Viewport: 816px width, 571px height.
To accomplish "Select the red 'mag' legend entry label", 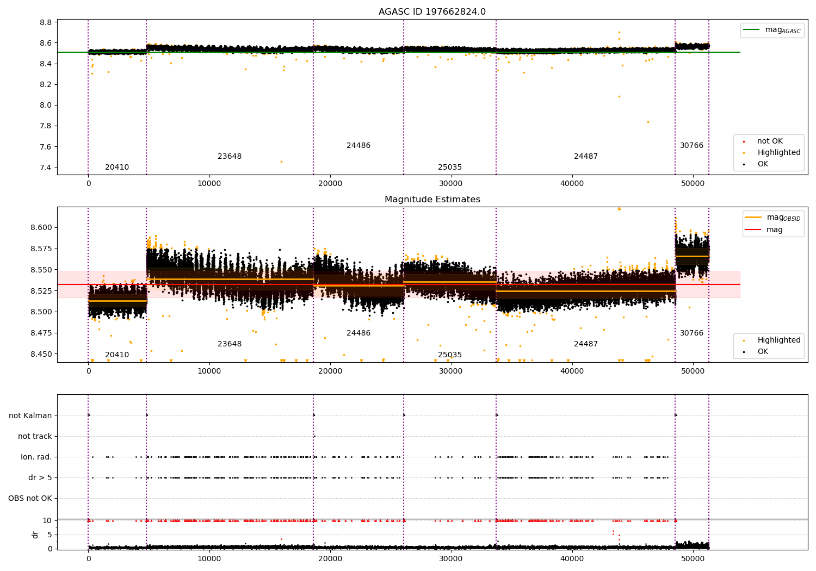I will [775, 230].
